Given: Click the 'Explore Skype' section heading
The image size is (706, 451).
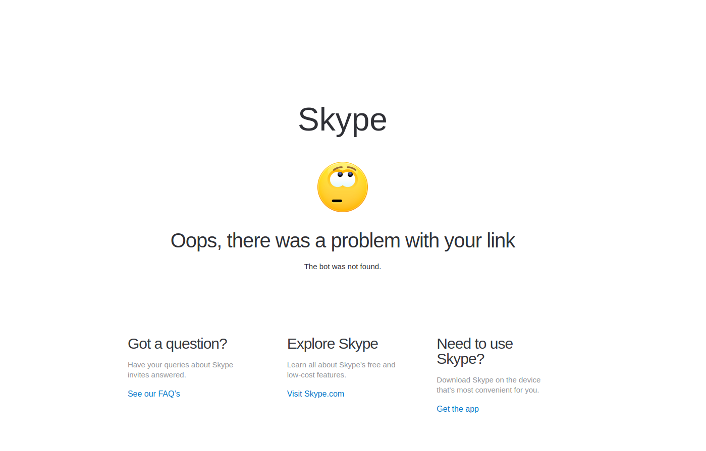Looking at the screenshot, I should [332, 344].
